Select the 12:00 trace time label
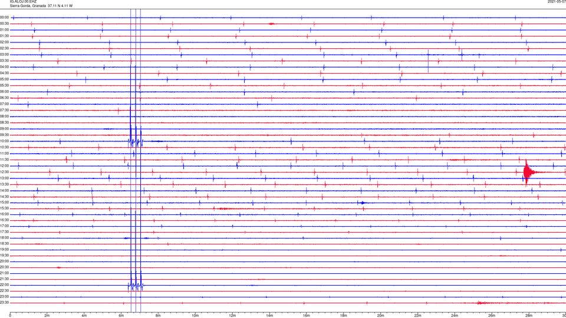566x318 pixels. pyautogui.click(x=5, y=166)
